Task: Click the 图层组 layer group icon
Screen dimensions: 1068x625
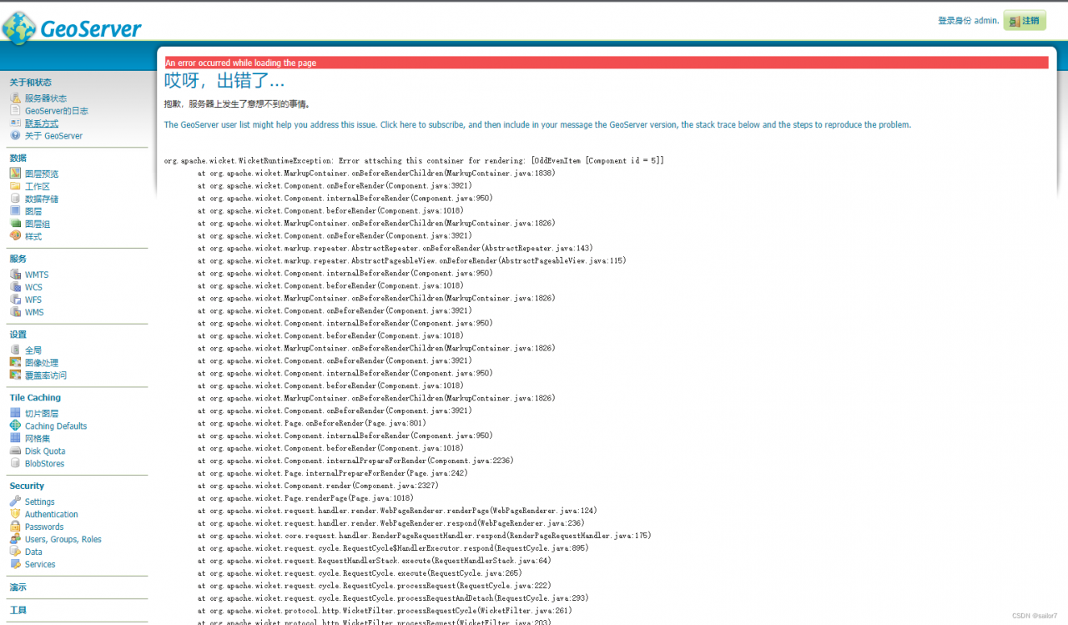Action: 15,224
